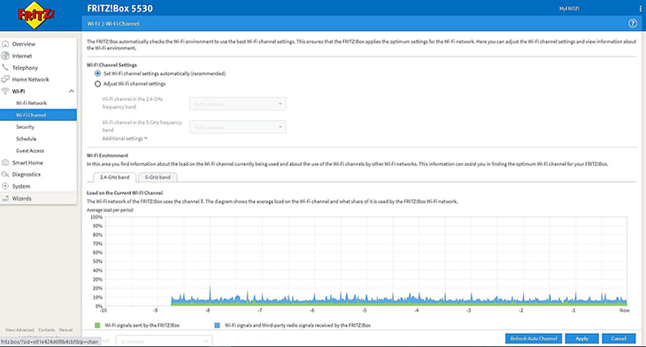Click the Smart Home icon in the sidebar
The width and height of the screenshot is (646, 347).
pyautogui.click(x=5, y=162)
